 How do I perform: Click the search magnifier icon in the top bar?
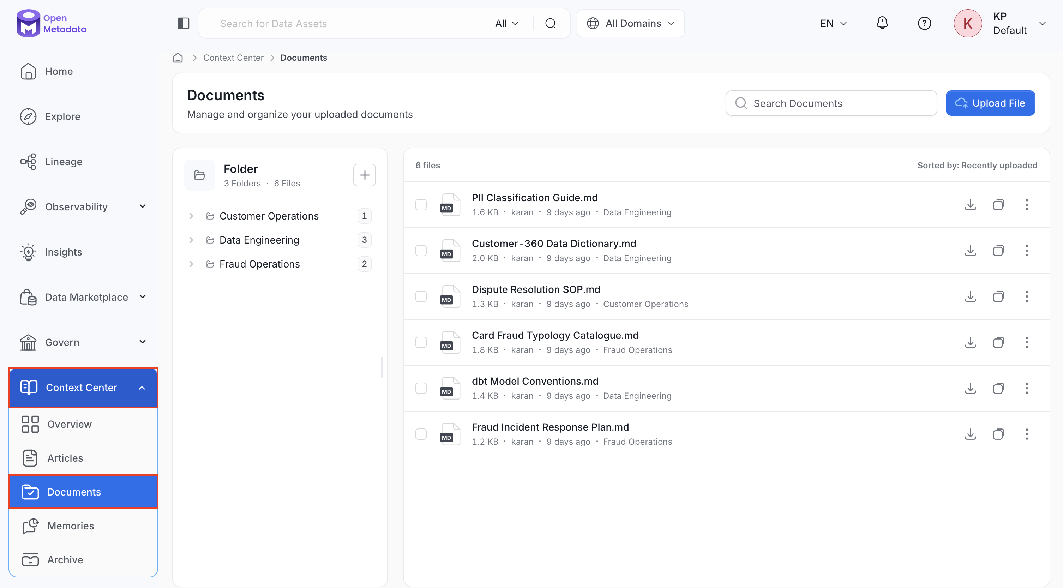[551, 24]
